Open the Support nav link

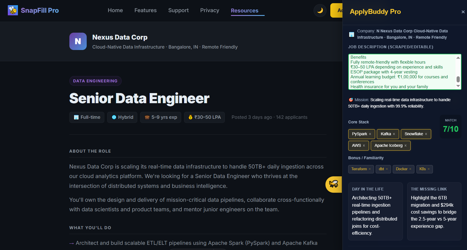tap(178, 10)
